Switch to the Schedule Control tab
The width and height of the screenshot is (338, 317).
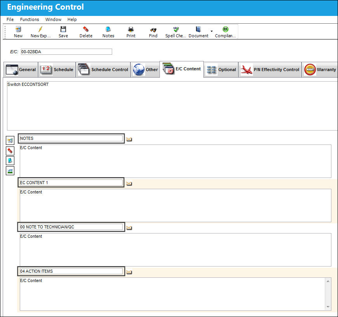point(103,70)
